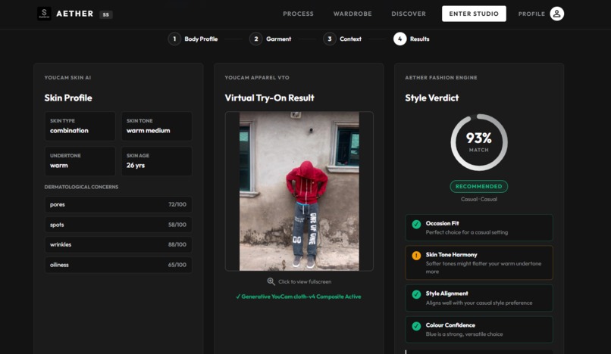Go to Results step label
Screen dimensions: 611x354
(x=419, y=39)
